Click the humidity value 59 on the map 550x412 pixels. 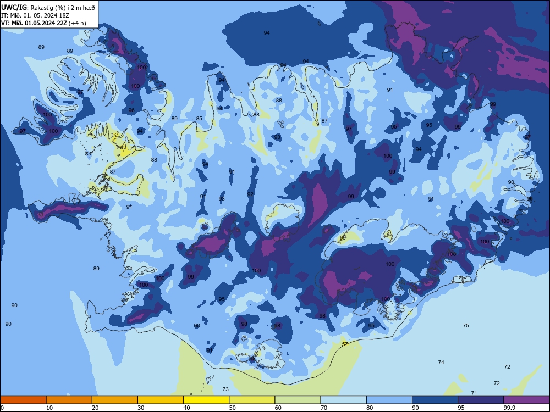click(343, 237)
